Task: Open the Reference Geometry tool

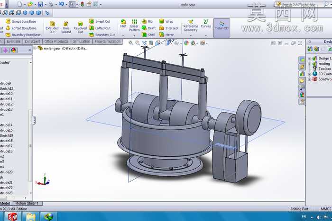Action: [191, 26]
